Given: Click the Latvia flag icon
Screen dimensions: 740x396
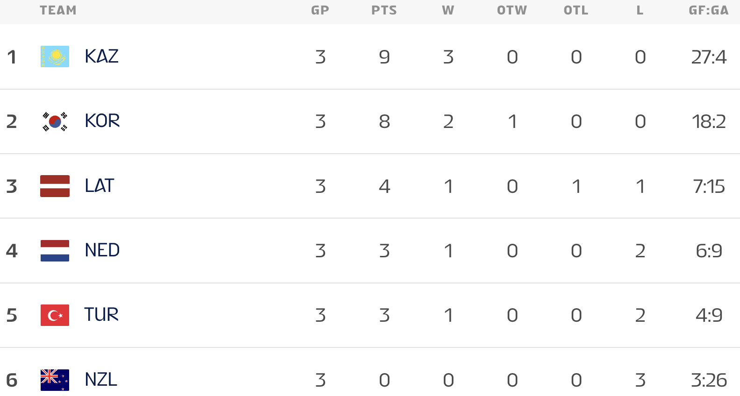Looking at the screenshot, I should click(55, 186).
